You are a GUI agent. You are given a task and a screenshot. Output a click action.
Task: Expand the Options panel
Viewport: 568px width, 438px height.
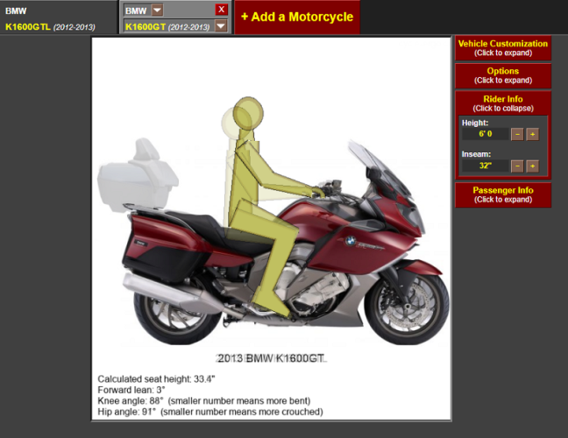coord(503,75)
